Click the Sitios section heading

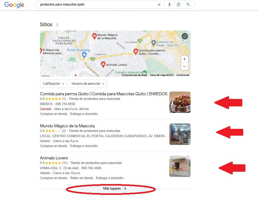[46, 25]
